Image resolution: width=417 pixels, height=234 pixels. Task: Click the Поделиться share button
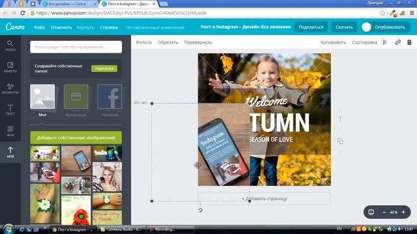click(x=311, y=27)
